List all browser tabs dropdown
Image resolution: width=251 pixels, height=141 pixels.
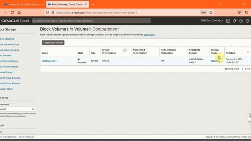pyautogui.click(x=219, y=4)
